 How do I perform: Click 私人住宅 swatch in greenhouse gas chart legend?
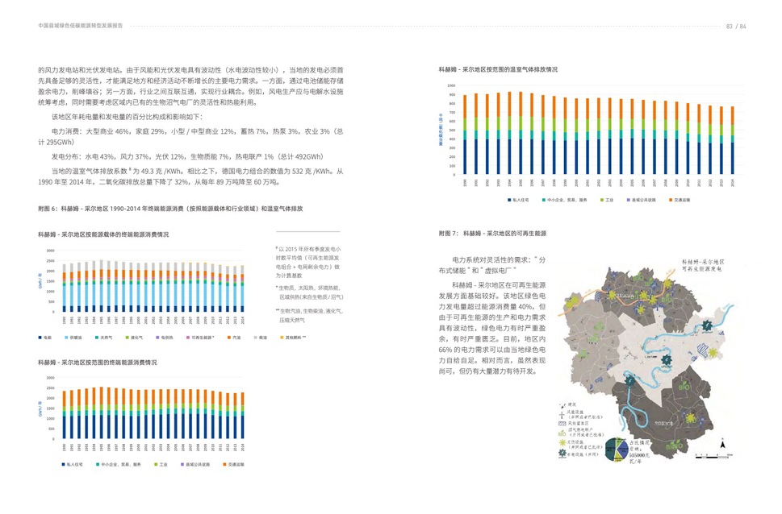click(509, 200)
